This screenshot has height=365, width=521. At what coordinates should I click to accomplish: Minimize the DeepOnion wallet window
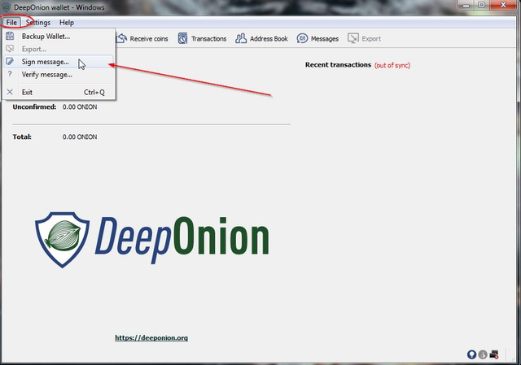click(466, 6)
